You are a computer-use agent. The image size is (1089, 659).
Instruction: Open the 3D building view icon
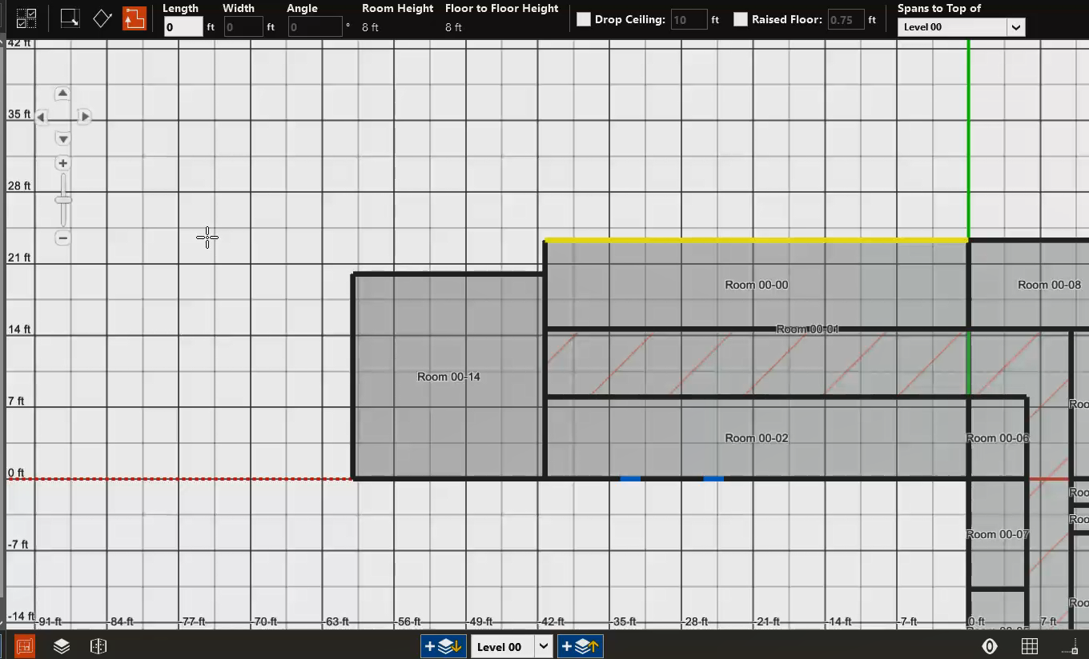98,646
